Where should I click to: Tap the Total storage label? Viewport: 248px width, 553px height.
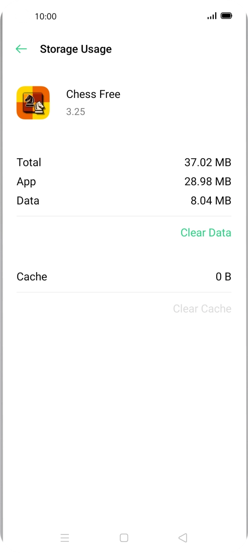[29, 162]
